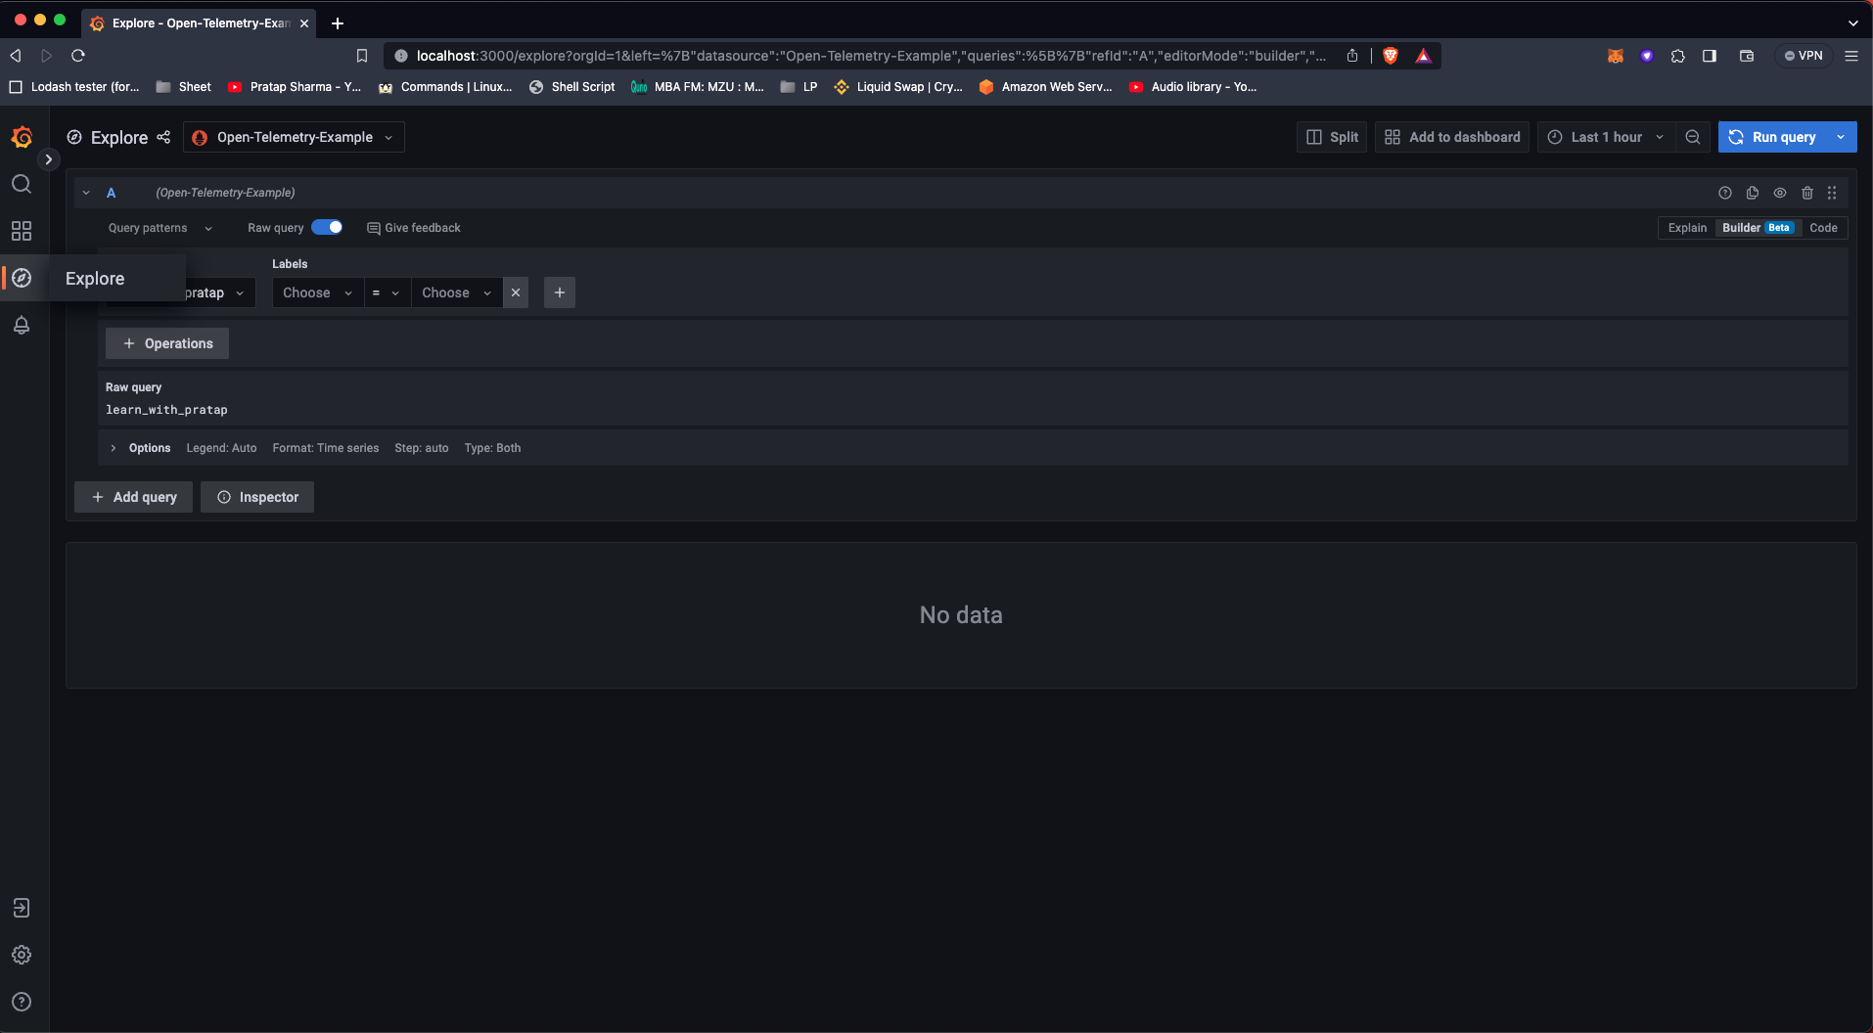1873x1033 pixels.
Task: Click the zoom out magnifier near time picker
Action: (1695, 137)
